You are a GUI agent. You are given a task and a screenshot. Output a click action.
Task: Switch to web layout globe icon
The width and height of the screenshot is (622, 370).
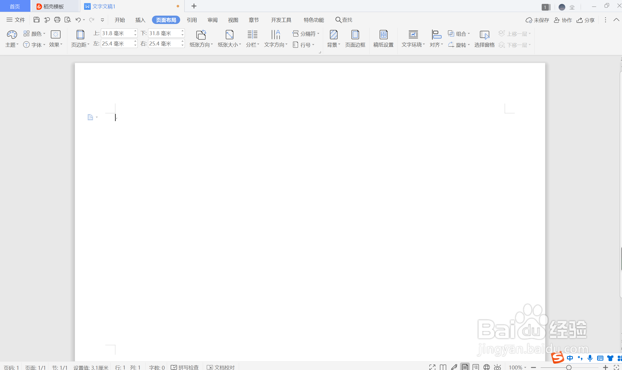tap(487, 367)
